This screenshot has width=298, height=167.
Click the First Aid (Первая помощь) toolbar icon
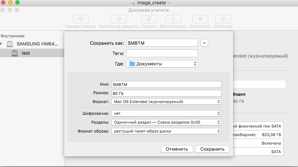click(x=81, y=19)
